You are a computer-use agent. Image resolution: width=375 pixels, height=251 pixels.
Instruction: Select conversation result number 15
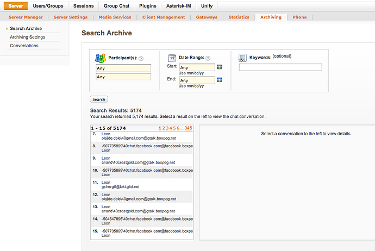(x=142, y=233)
